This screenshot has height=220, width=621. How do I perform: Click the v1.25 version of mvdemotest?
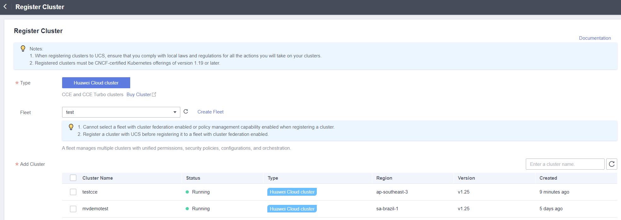464,209
